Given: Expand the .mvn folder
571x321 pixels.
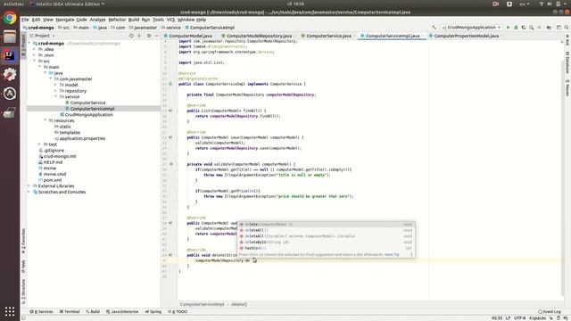Looking at the screenshot, I should tap(35, 55).
